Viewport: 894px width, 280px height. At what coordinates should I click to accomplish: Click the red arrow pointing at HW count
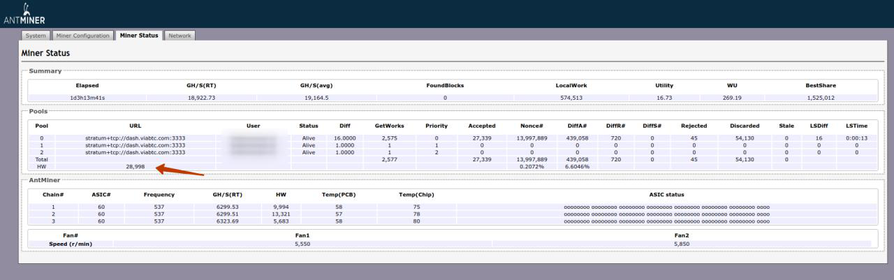click(179, 170)
